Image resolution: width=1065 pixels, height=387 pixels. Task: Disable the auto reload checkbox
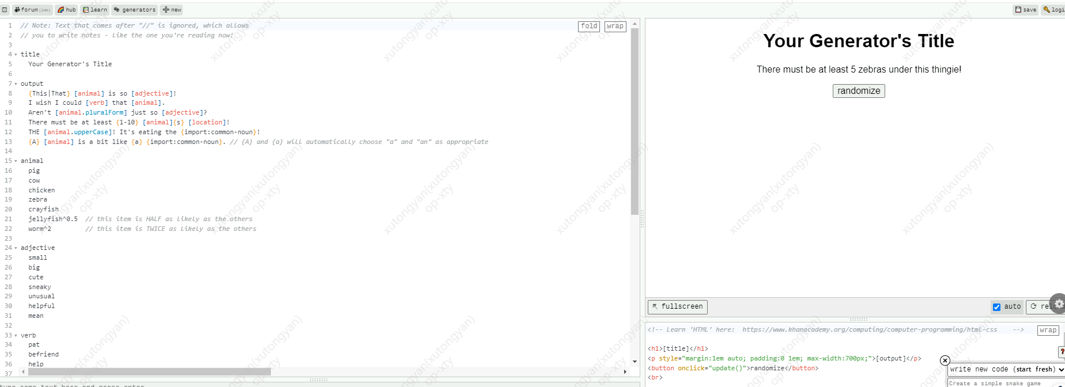(x=996, y=307)
